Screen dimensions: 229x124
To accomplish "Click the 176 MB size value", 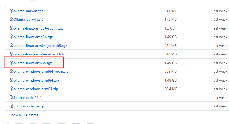I will click(171, 20).
